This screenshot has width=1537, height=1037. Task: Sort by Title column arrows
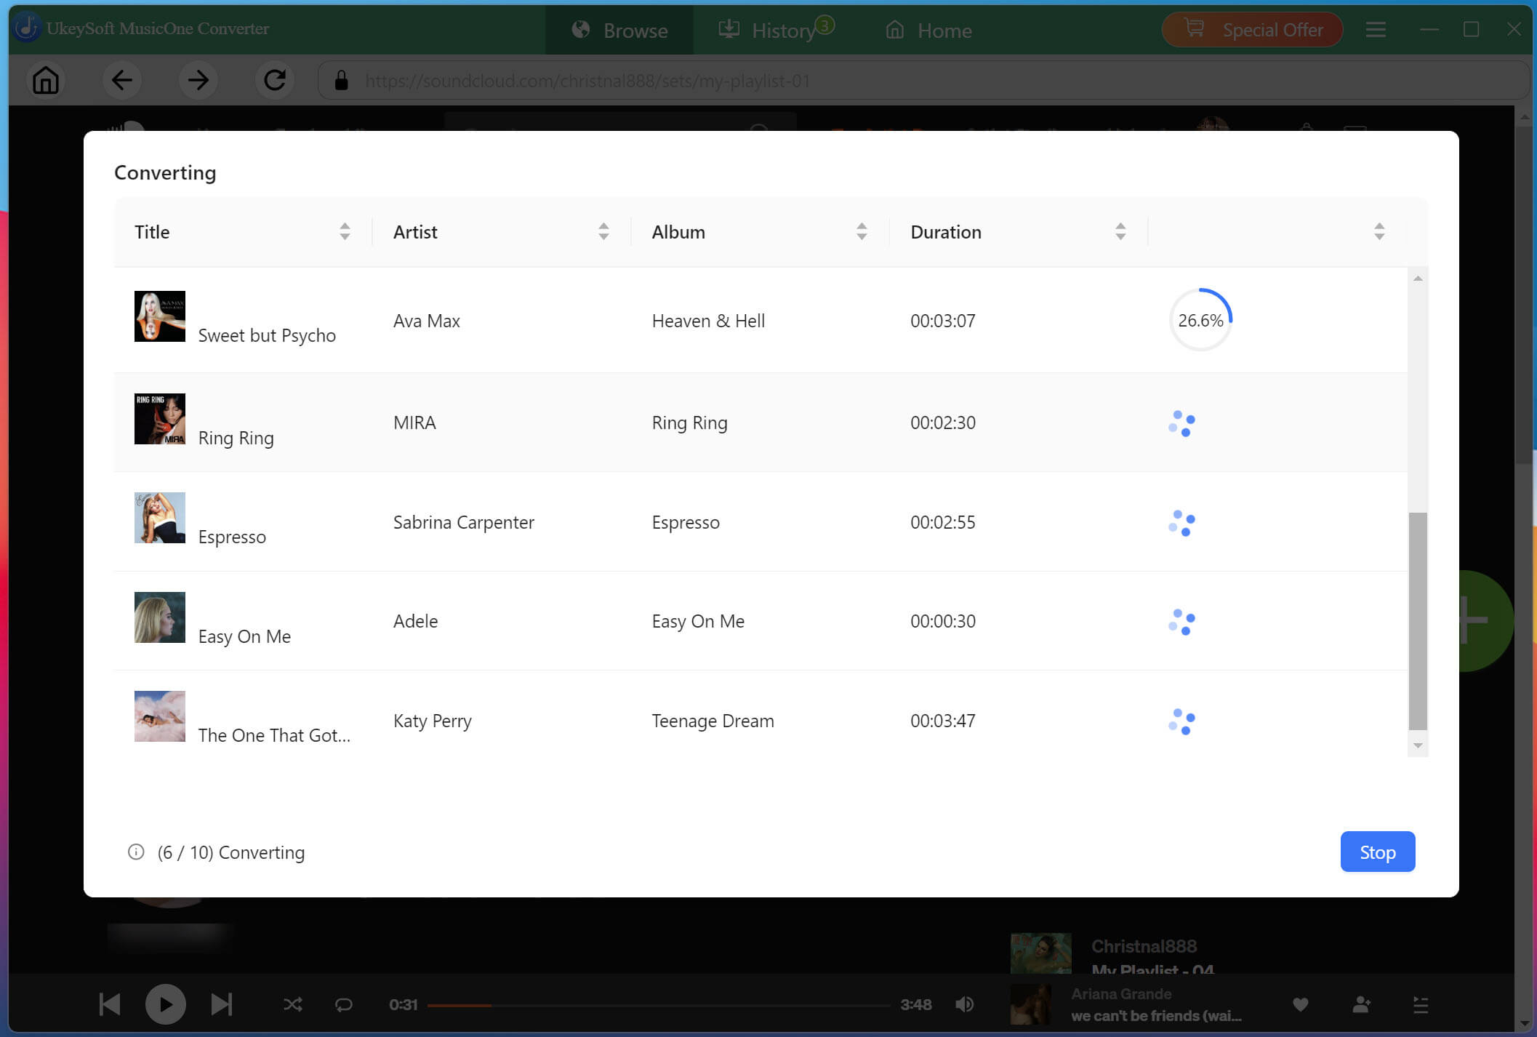click(345, 231)
